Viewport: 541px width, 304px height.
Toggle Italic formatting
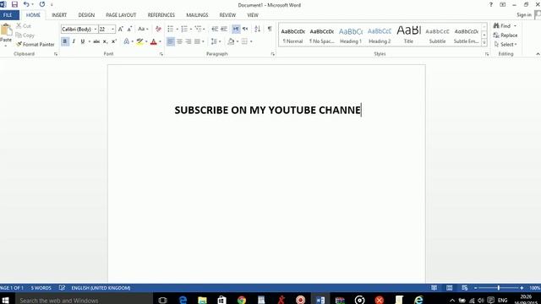pos(74,41)
